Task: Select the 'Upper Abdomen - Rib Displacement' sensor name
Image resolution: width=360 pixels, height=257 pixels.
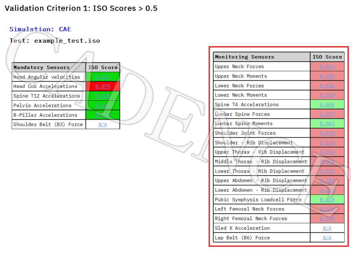Action: coord(261,181)
